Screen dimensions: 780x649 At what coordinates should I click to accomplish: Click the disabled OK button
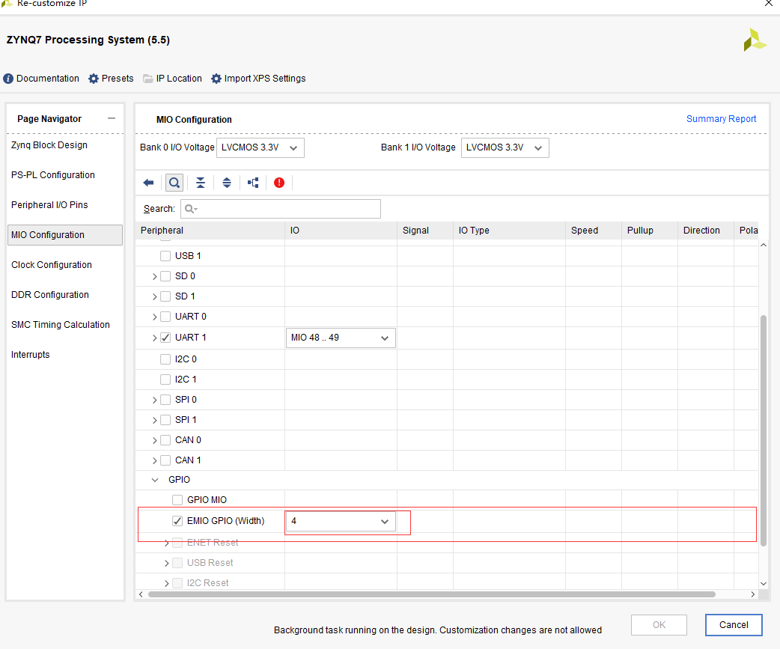tap(659, 624)
